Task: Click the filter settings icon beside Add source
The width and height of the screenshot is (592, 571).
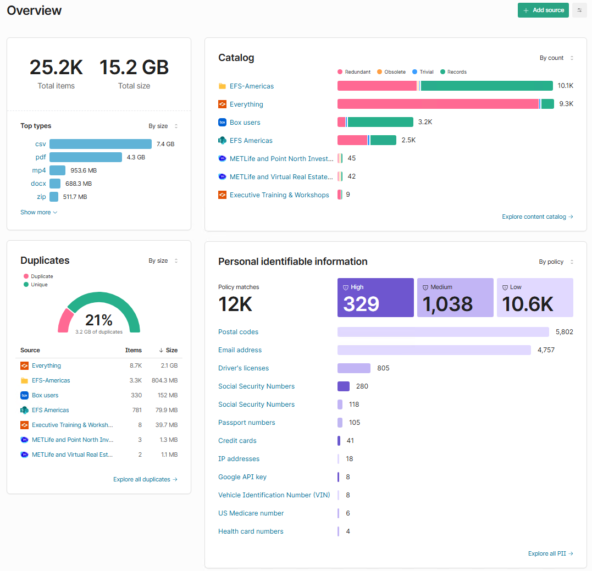Action: pyautogui.click(x=579, y=10)
